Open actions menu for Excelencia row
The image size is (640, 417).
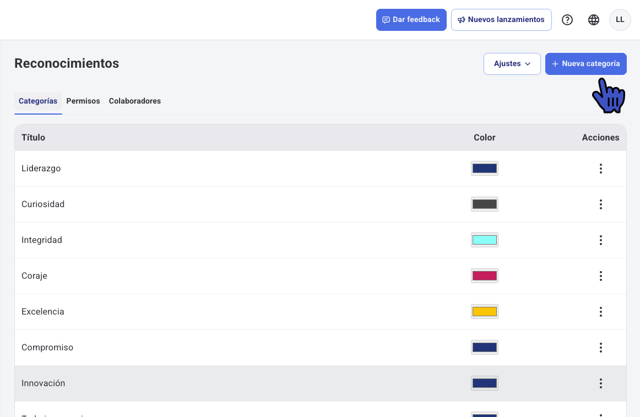pyautogui.click(x=600, y=312)
